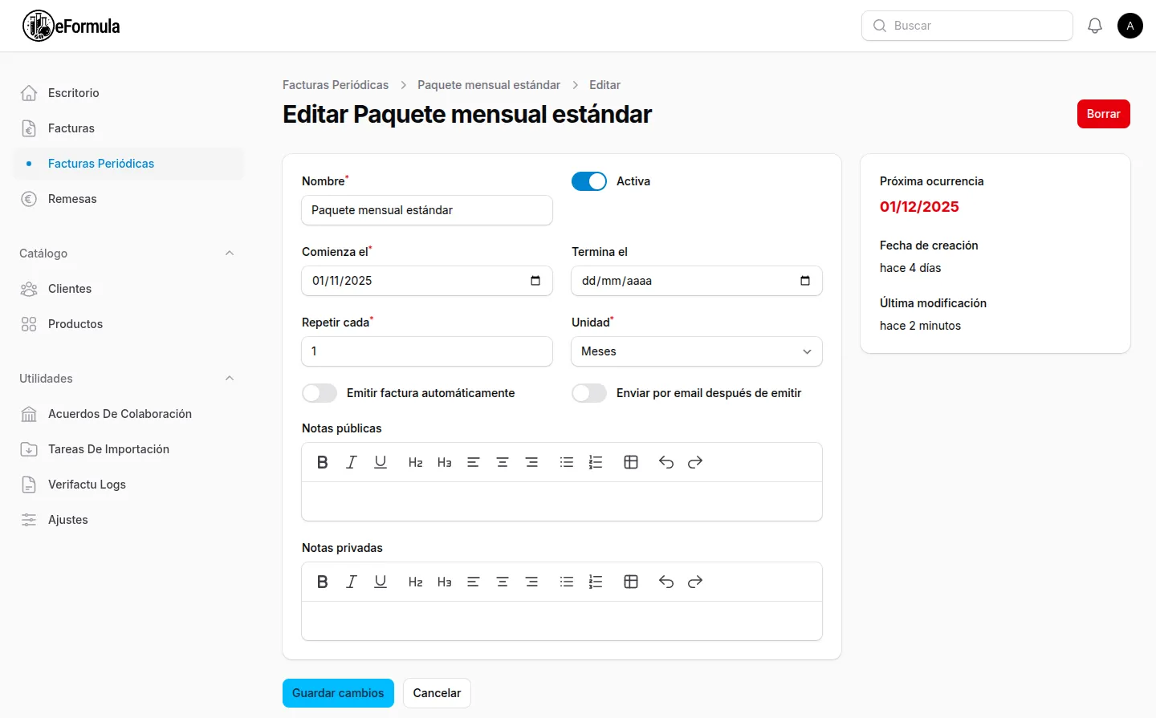This screenshot has height=718, width=1156.
Task: Enable Enviar por email después de emitir
Action: pos(589,393)
